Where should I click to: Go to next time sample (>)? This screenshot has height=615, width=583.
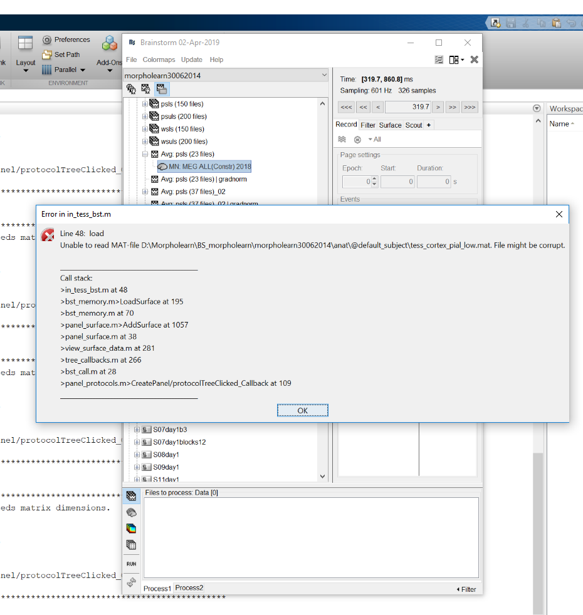(x=438, y=107)
